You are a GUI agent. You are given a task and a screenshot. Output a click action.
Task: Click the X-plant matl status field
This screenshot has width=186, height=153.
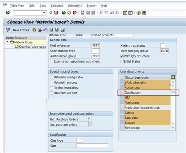tap(163, 46)
